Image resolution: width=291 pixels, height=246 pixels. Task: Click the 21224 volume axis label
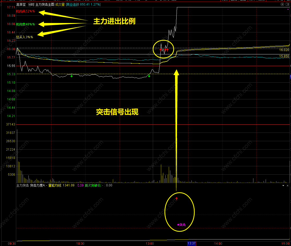(x=10, y=149)
